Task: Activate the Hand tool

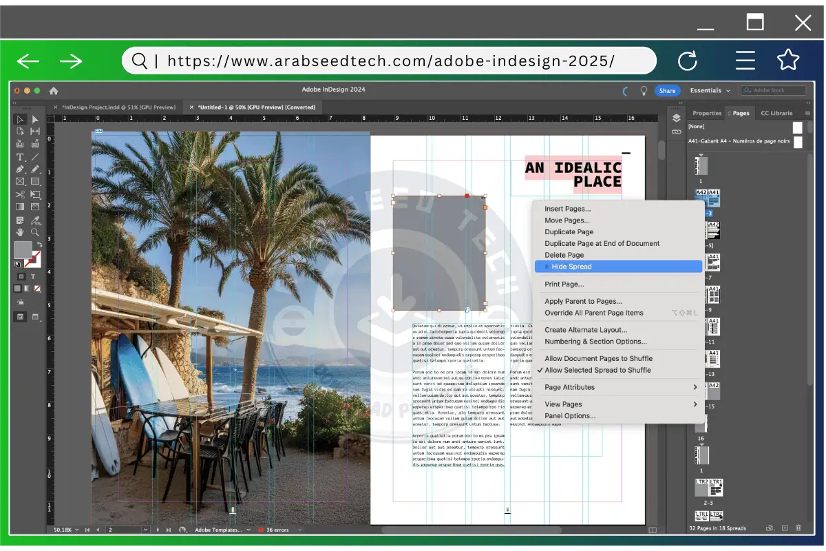Action: (x=20, y=233)
